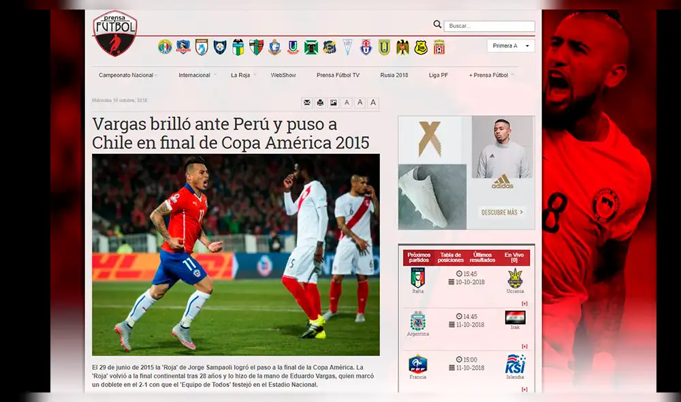
Task: Open the image view icon
Action: click(333, 102)
